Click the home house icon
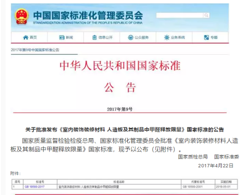 (x=26, y=38)
